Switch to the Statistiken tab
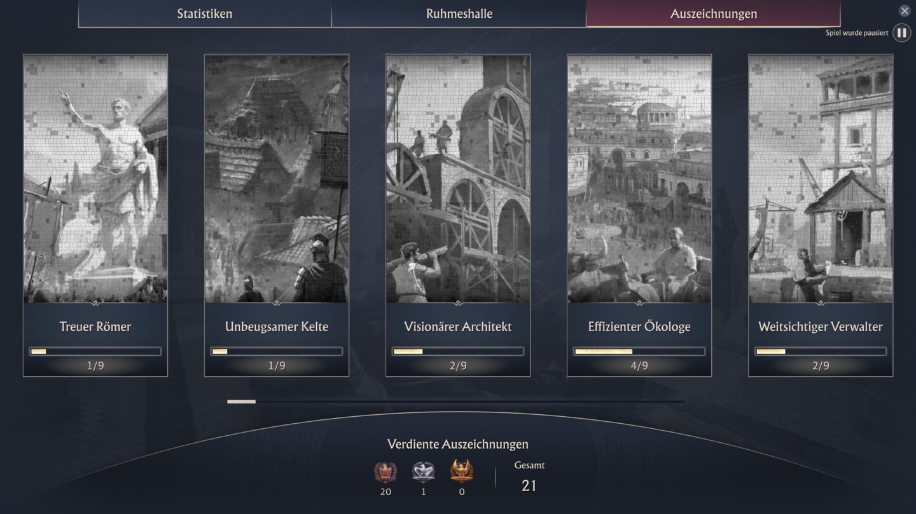The height and width of the screenshot is (514, 916). click(205, 14)
